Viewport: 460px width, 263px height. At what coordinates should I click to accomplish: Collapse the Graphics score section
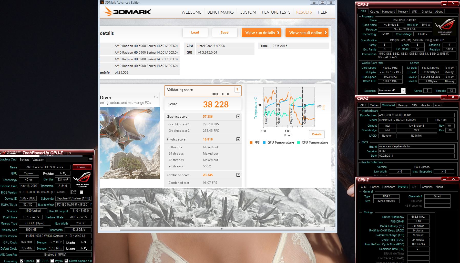pos(238,116)
